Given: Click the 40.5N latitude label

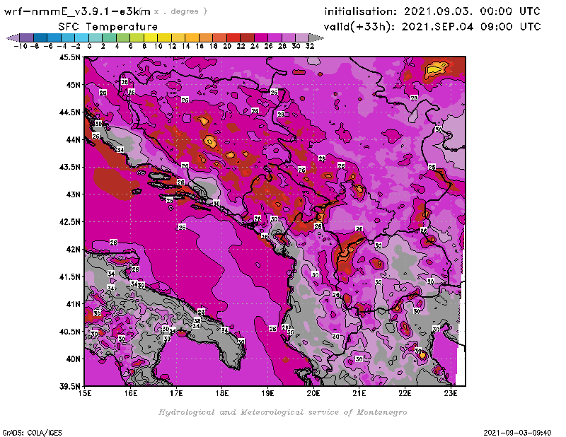Looking at the screenshot, I should (69, 332).
